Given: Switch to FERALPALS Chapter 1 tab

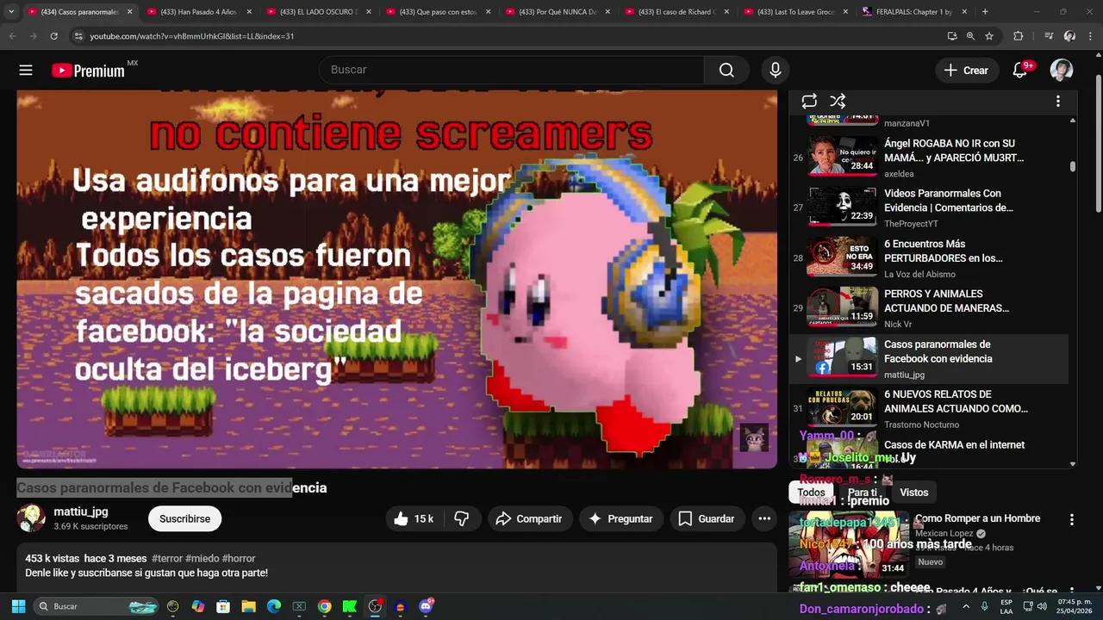Looking at the screenshot, I should 915,12.
